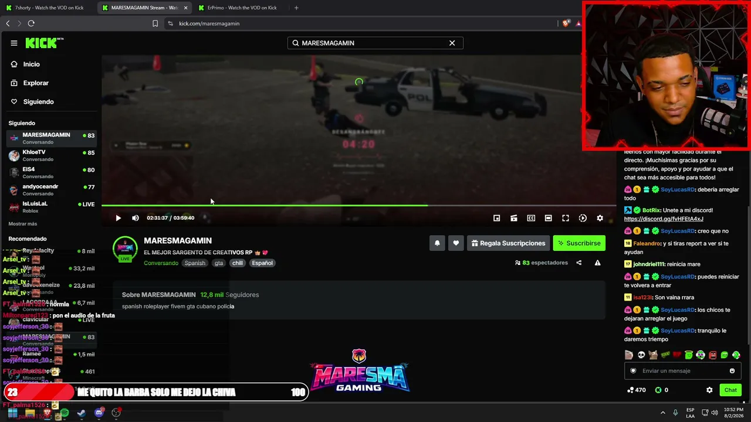Toggle closed captions CC

[x=531, y=218]
